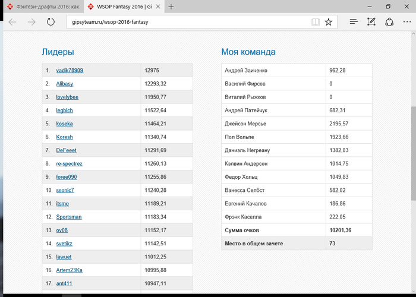Viewport: 416px width, 297px height.
Task: Open ant411 leader profile
Action: click(64, 283)
